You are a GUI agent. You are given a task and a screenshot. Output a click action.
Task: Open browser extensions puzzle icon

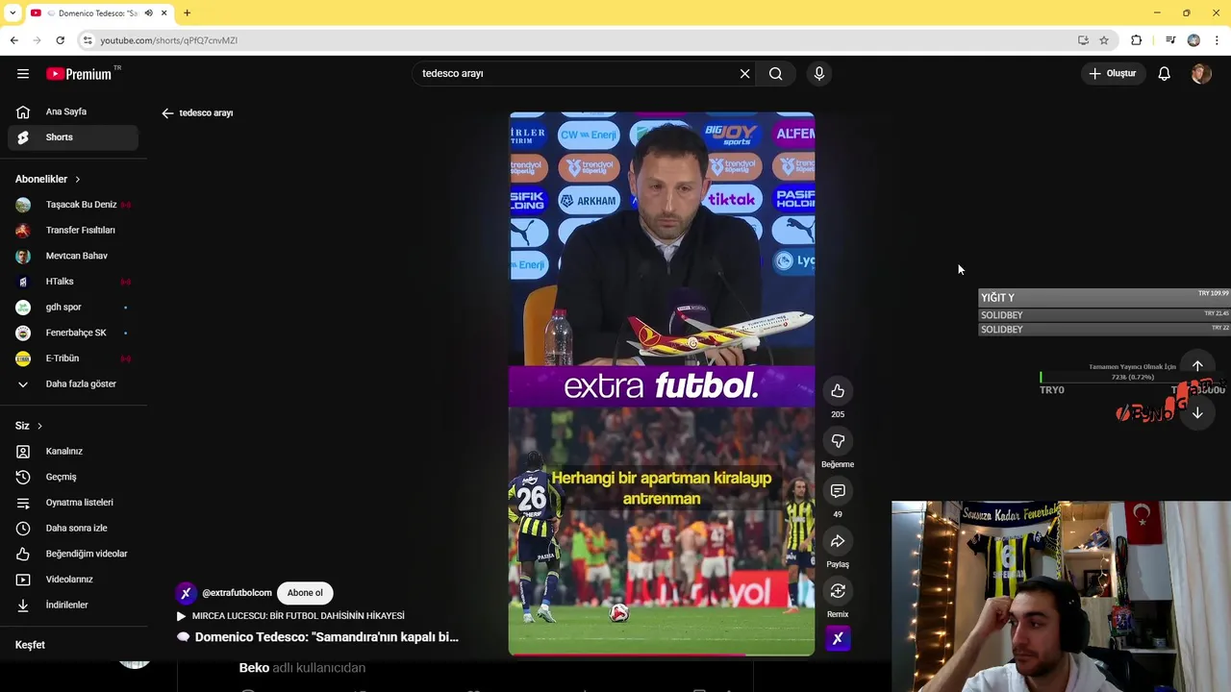point(1137,40)
